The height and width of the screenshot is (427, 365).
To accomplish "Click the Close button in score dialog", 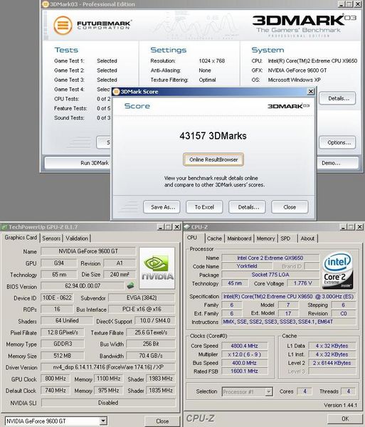I will point(290,207).
